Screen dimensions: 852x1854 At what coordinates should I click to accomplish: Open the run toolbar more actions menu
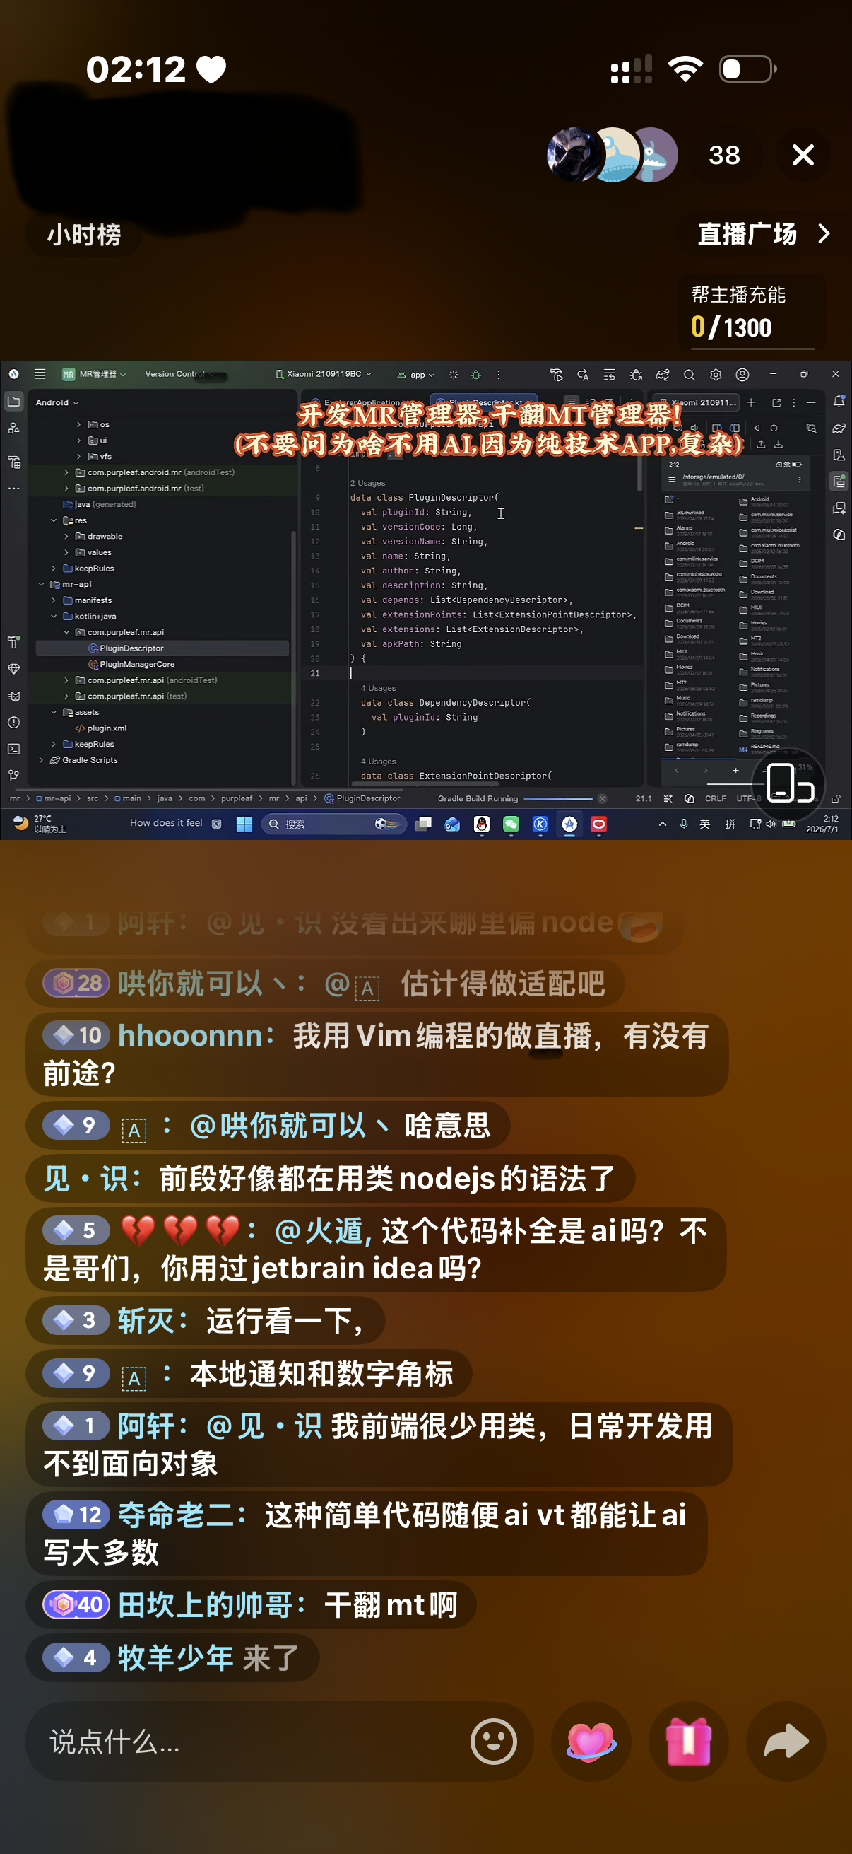point(498,374)
